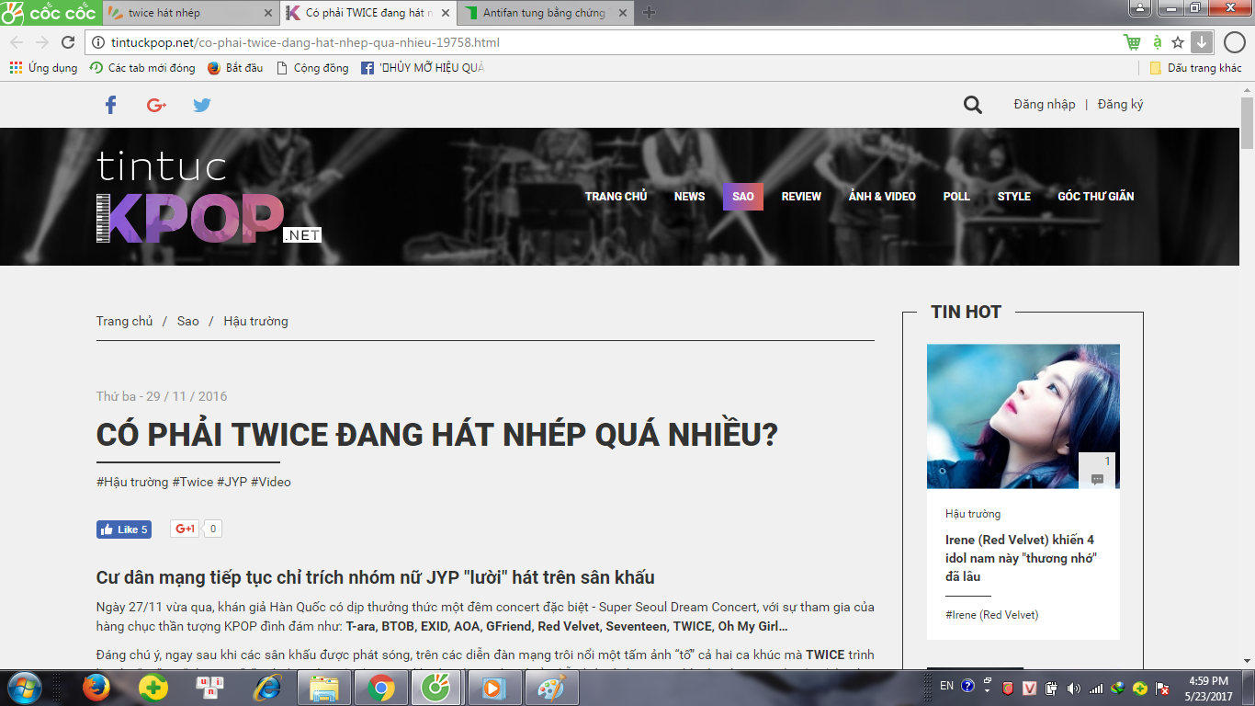
Task: Open 'STYLE' navigation item
Action: [1013, 197]
